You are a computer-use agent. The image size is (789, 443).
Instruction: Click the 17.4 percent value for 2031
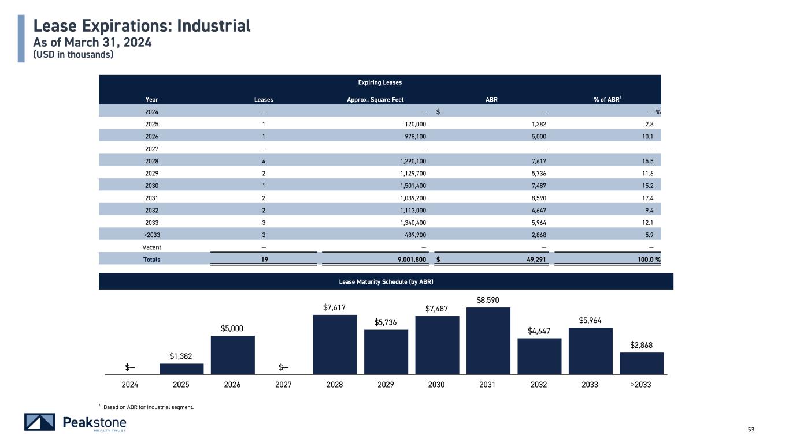tap(653, 198)
